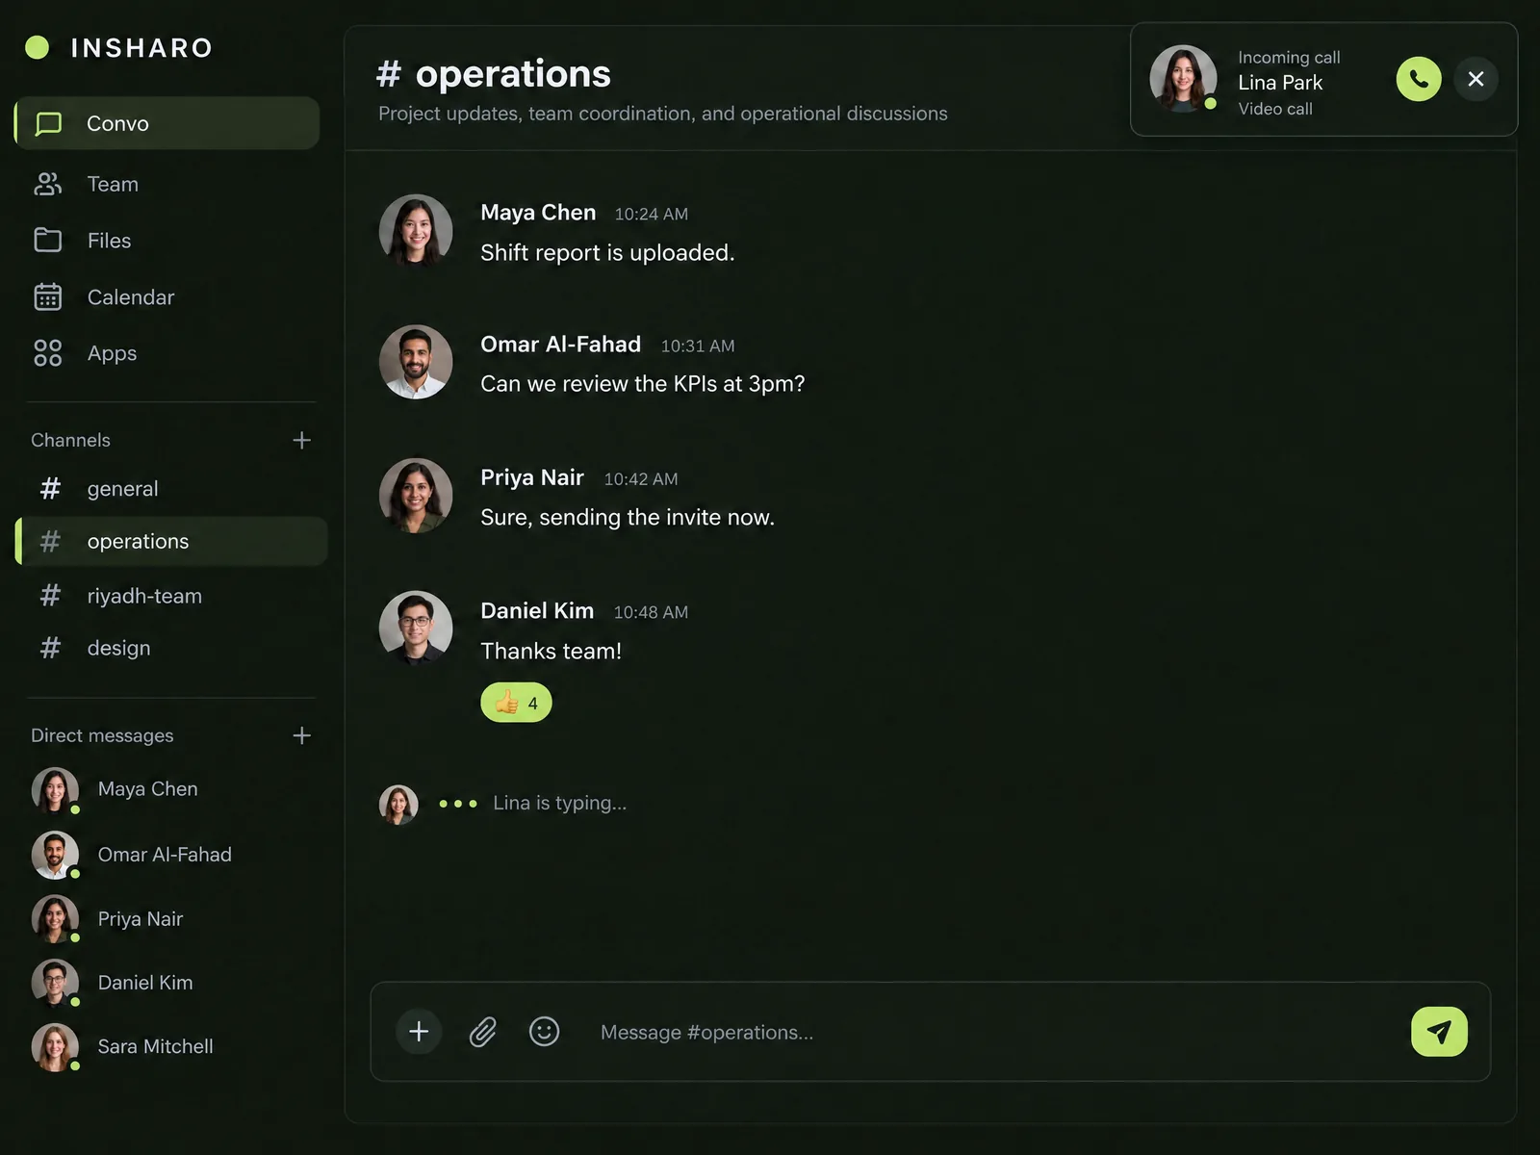1540x1155 pixels.
Task: Start a new direct message with the plus icon
Action: tap(301, 735)
